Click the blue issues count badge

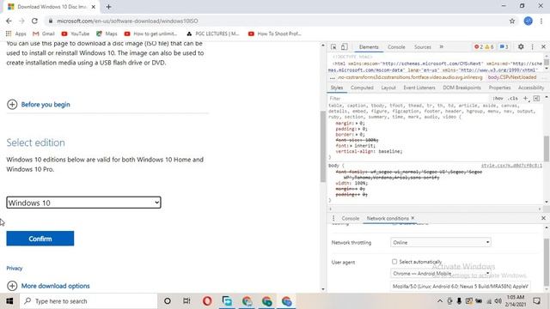pyautogui.click(x=504, y=46)
